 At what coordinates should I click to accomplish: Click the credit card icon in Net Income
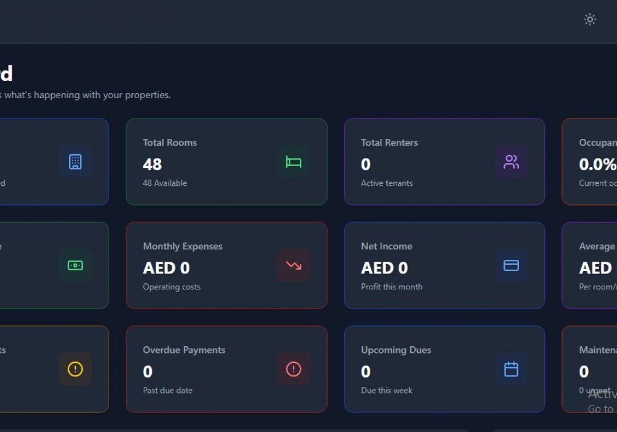tap(511, 265)
